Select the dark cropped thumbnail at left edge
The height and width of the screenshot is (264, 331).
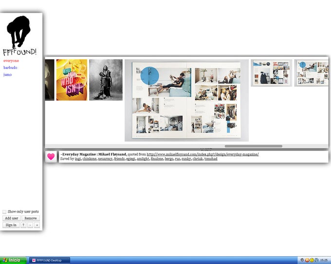point(50,80)
